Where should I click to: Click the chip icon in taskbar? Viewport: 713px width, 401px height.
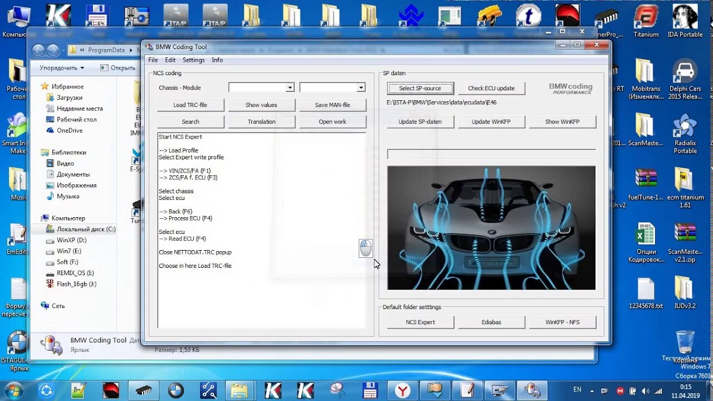(143, 390)
